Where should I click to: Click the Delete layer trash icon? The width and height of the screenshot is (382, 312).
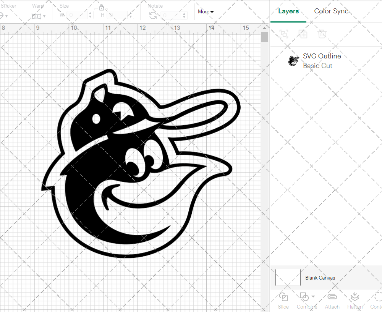click(x=322, y=34)
